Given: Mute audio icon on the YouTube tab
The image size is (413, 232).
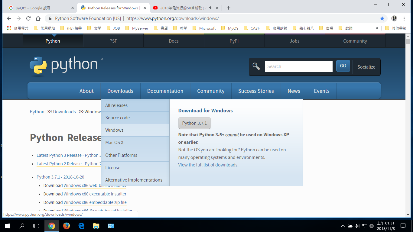Looking at the screenshot, I should pos(210,8).
